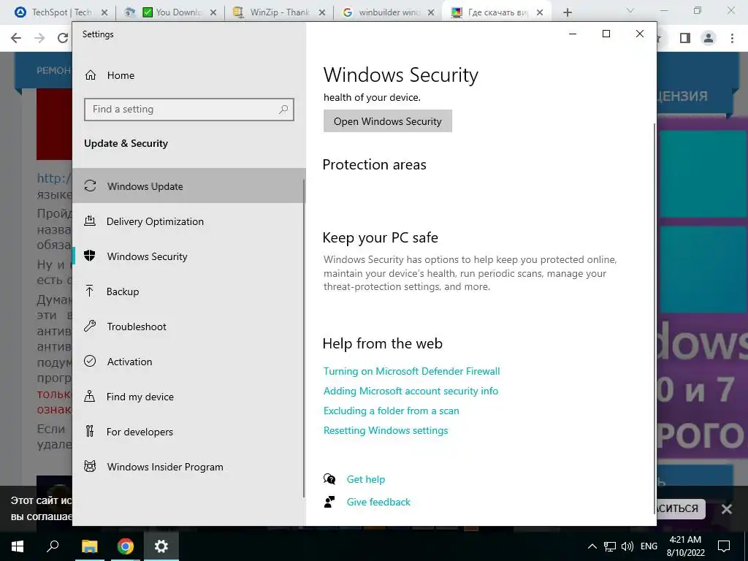Switch to Chrome on the taskbar
Viewport: 748px width, 561px height.
(x=125, y=546)
